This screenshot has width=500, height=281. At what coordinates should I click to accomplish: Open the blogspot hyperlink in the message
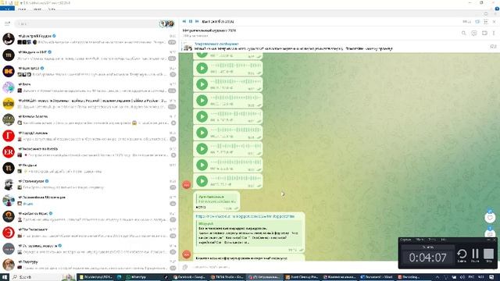[245, 216]
